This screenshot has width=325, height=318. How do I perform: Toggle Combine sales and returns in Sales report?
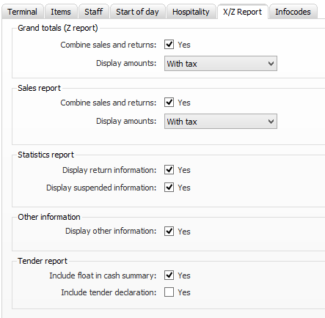tap(169, 103)
